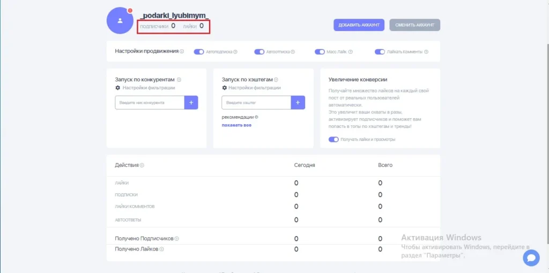Click Настройки продвижения heading

147,51
